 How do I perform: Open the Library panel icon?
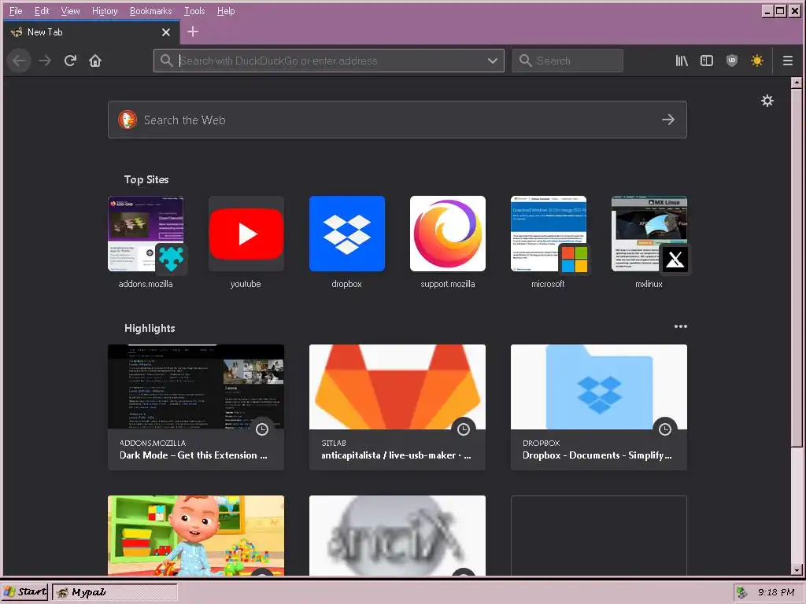[x=682, y=61]
